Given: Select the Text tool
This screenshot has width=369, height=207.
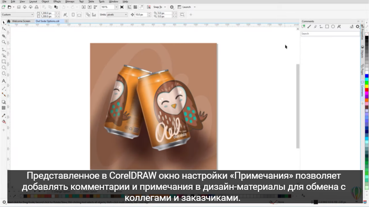Looking at the screenshot, I should [4, 81].
